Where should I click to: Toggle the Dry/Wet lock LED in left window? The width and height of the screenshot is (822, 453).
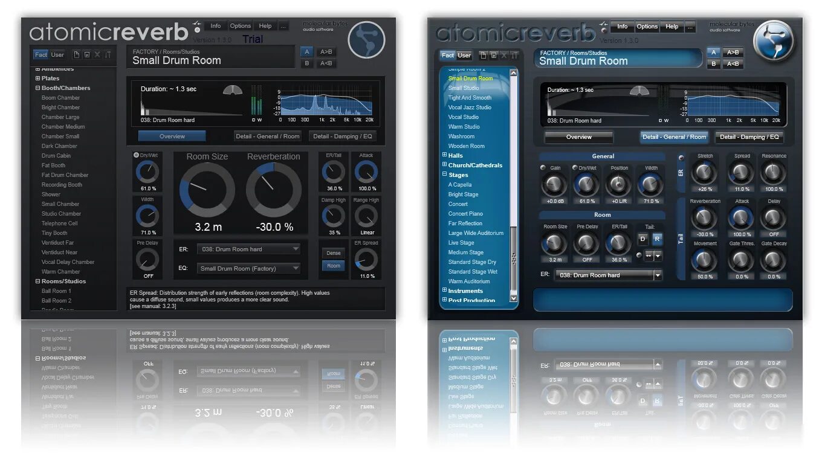click(x=137, y=155)
